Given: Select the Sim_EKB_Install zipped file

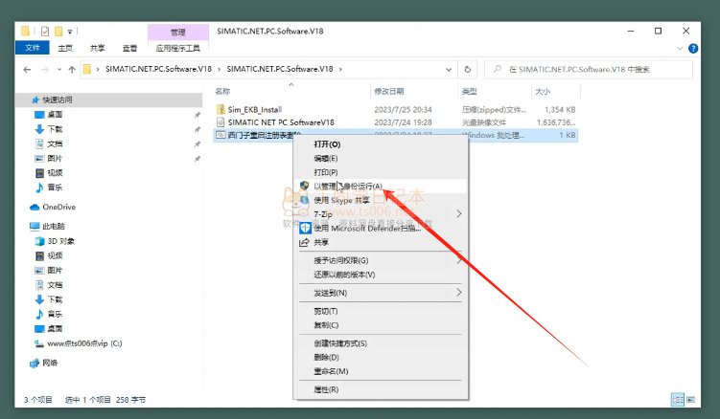Looking at the screenshot, I should [254, 110].
